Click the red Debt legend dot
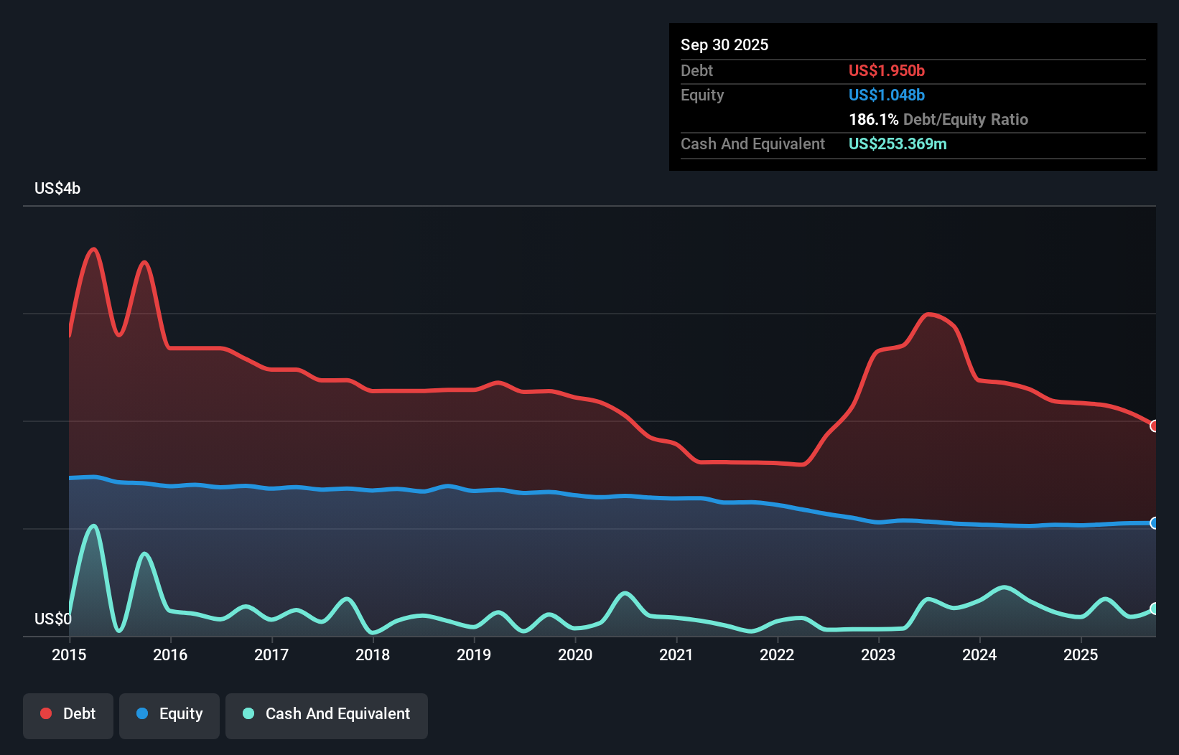Image resolution: width=1179 pixels, height=755 pixels. pyautogui.click(x=45, y=713)
